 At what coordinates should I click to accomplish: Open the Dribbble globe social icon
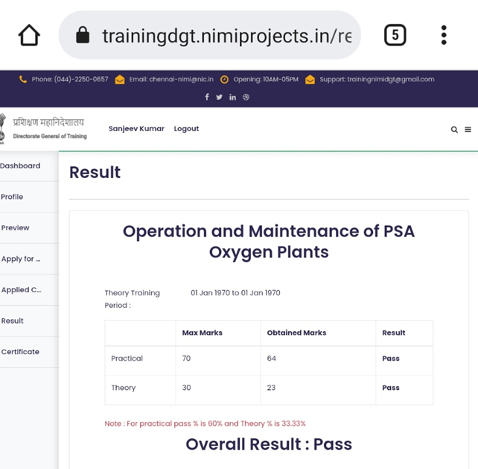(x=246, y=97)
